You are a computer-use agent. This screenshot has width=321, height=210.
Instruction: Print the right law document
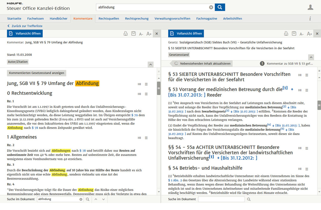pos(286,34)
